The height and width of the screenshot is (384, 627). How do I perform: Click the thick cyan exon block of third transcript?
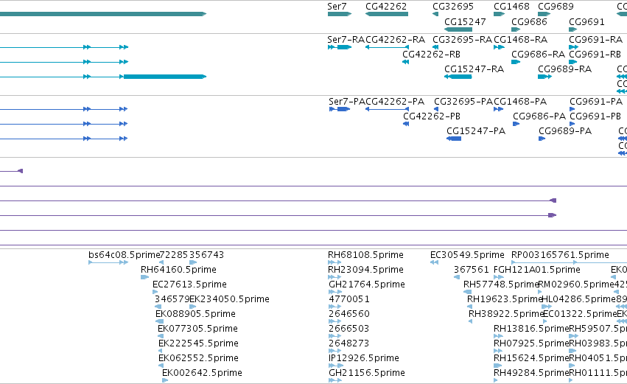(165, 77)
